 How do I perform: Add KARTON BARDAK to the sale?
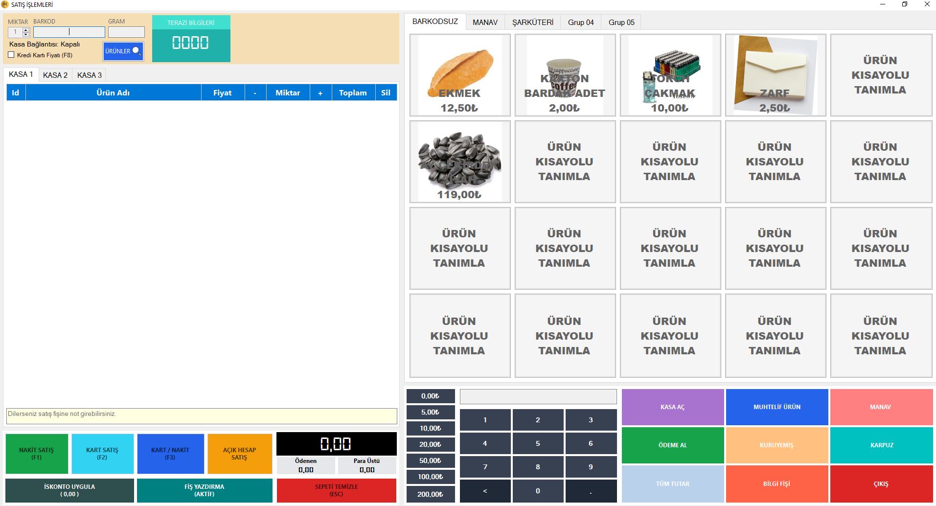point(565,74)
